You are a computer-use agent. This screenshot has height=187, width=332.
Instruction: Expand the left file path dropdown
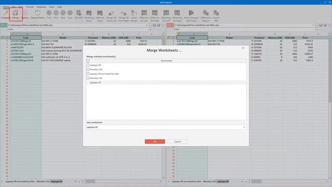[x=147, y=25]
